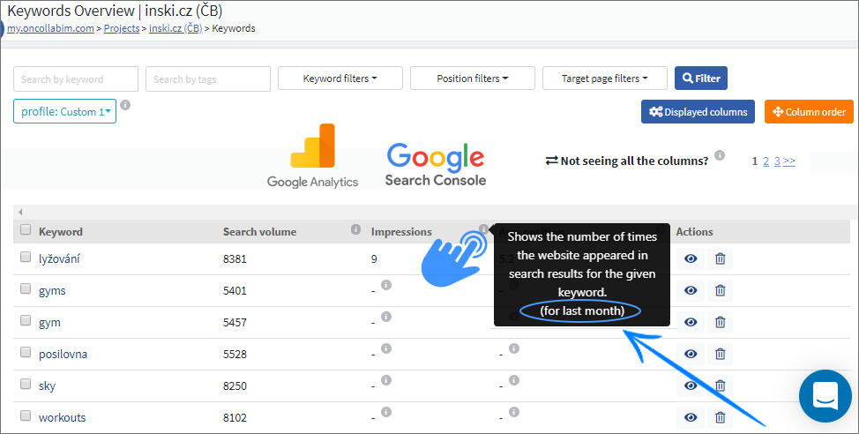
Task: Sort by Search volume column header
Action: pos(259,232)
